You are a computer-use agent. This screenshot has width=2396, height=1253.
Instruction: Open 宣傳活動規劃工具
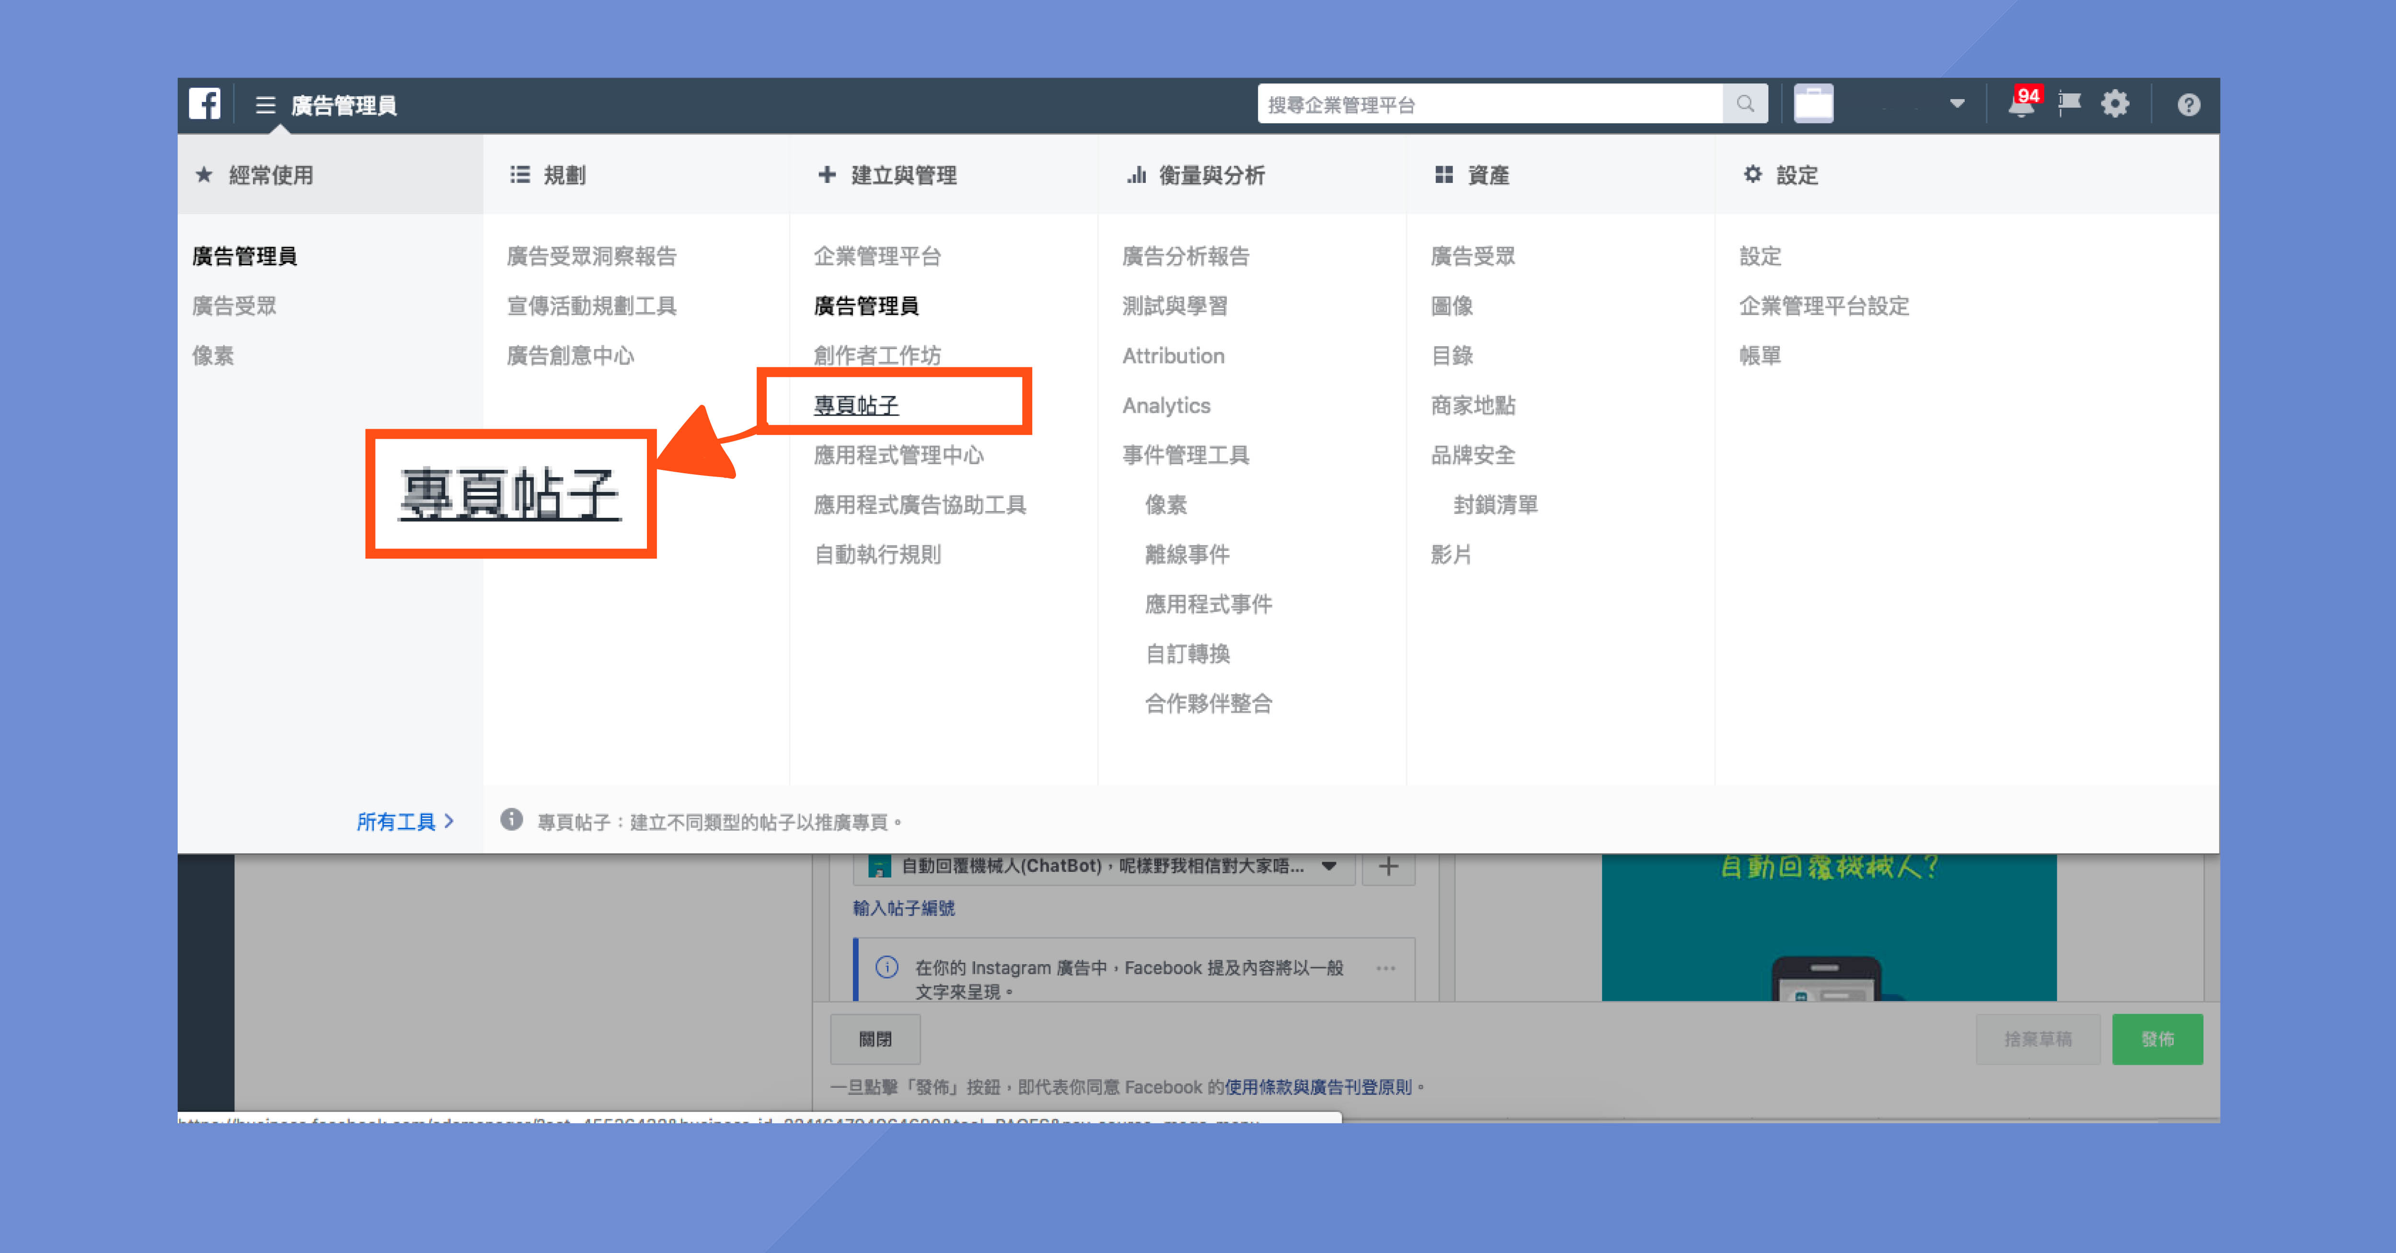(x=591, y=306)
